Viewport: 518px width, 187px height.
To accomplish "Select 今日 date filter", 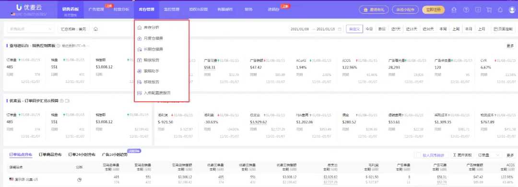I will point(369,29).
